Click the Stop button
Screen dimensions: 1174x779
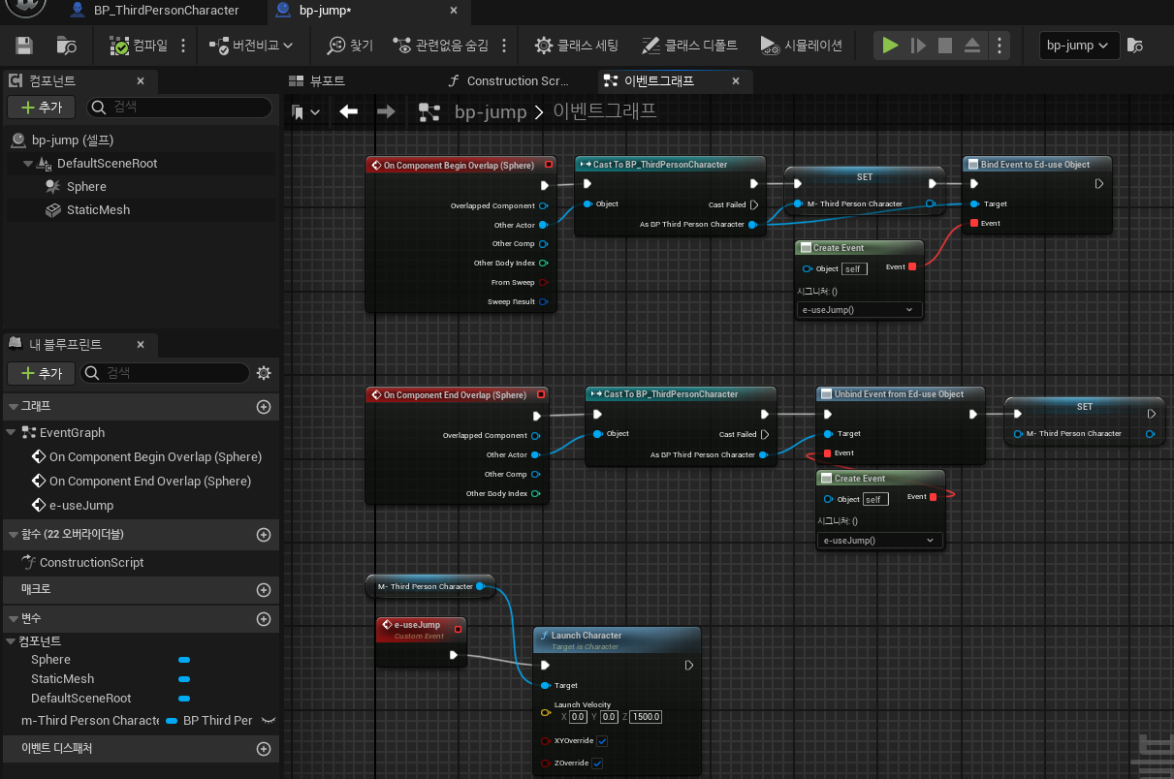pos(945,46)
